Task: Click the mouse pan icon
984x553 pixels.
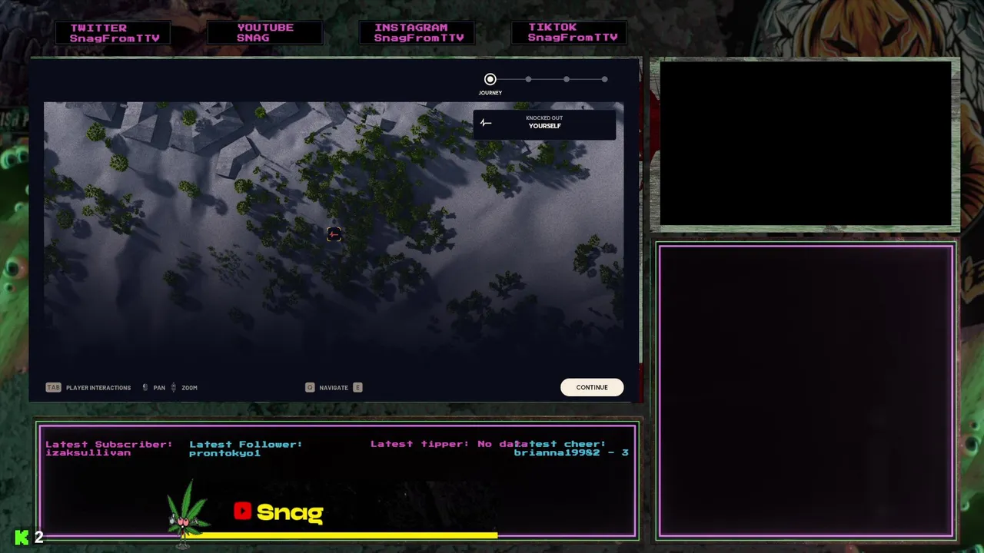Action: [145, 387]
